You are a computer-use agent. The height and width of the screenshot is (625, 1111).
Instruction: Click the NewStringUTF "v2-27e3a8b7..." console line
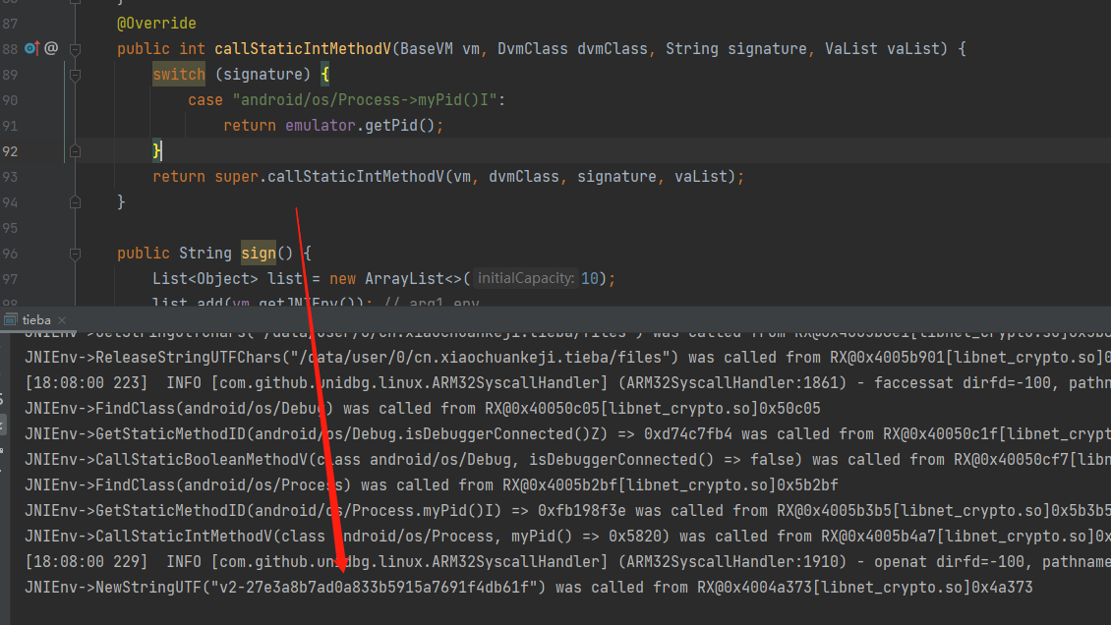tap(529, 587)
